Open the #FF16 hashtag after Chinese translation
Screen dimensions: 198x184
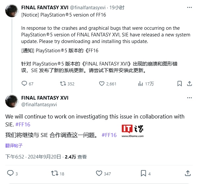[109, 135]
